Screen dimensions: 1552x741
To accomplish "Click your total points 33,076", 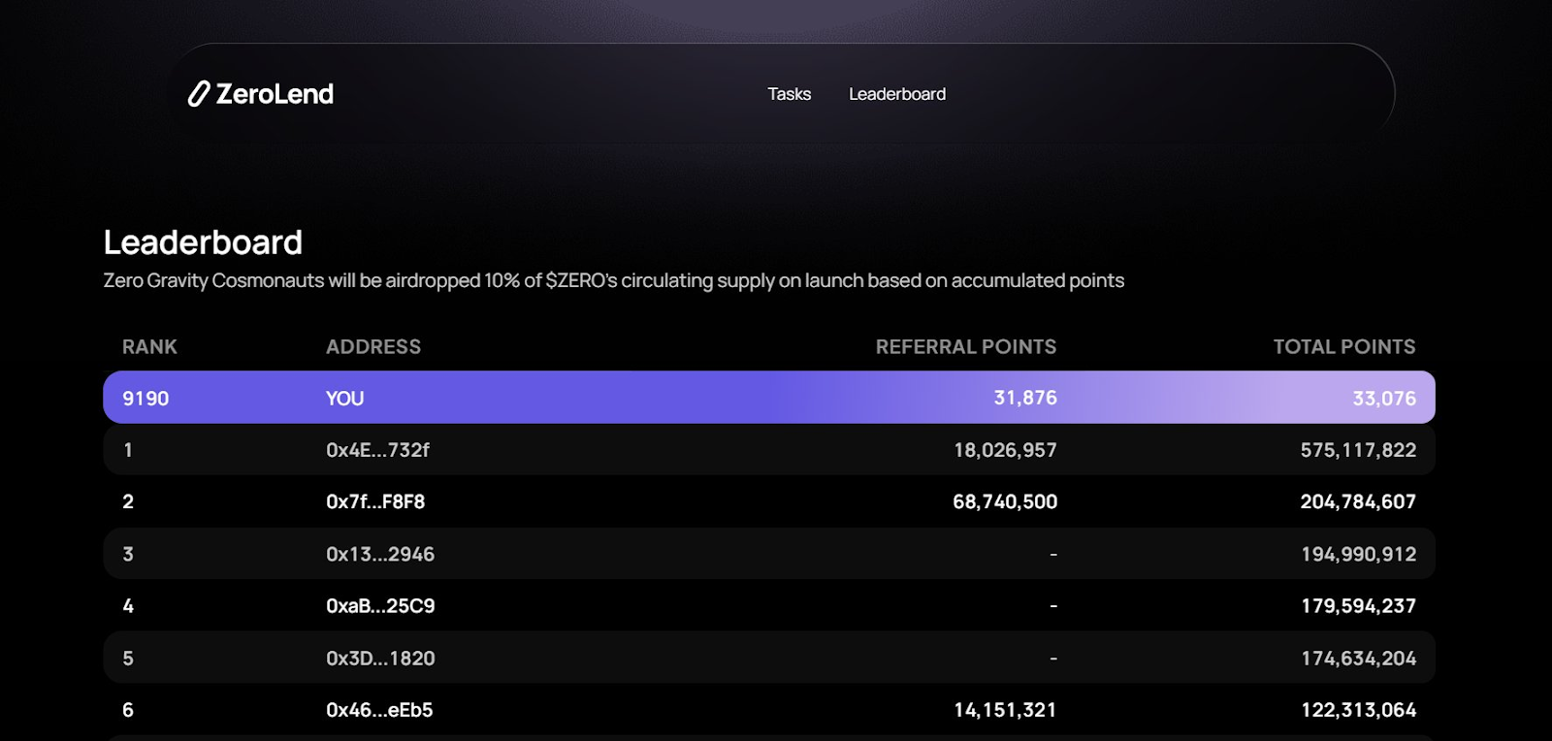I will coord(1384,399).
